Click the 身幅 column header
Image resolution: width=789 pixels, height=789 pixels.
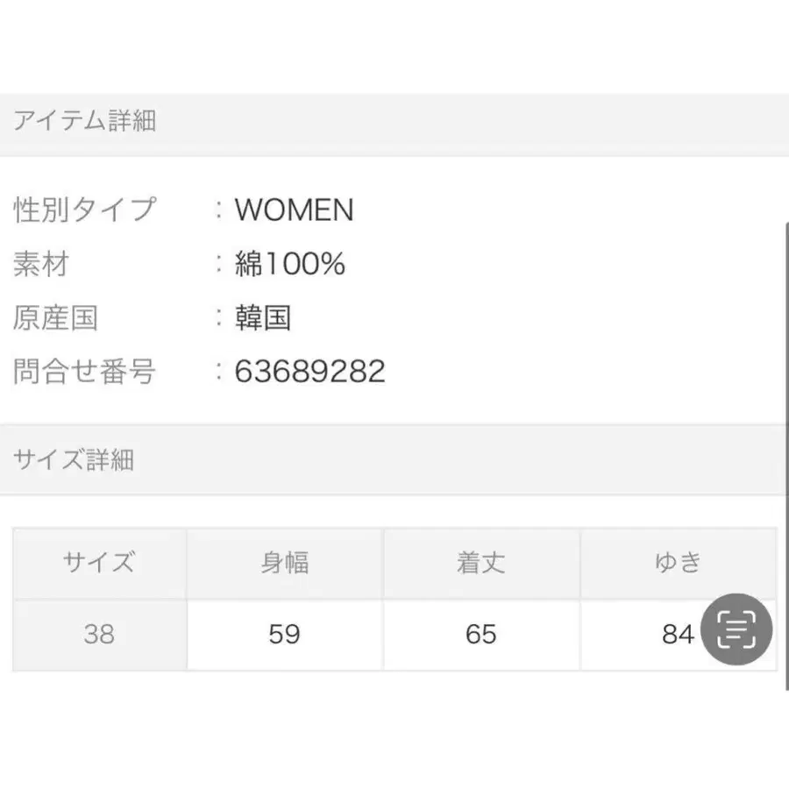(285, 563)
